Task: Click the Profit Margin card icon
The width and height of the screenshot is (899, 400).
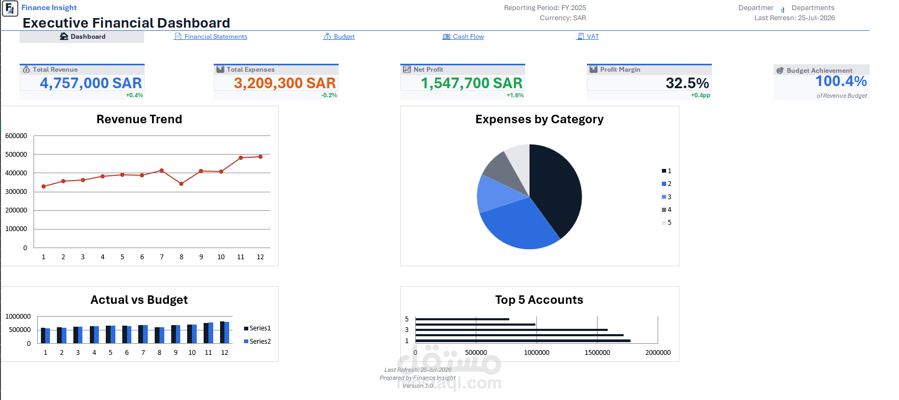Action: pyautogui.click(x=594, y=70)
